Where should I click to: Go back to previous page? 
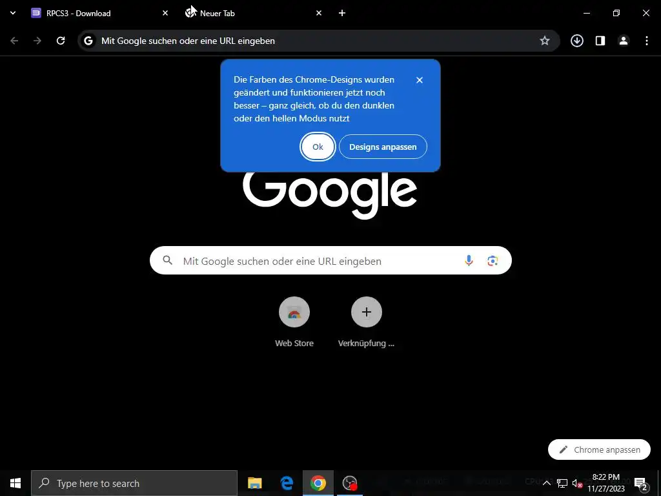pos(14,41)
